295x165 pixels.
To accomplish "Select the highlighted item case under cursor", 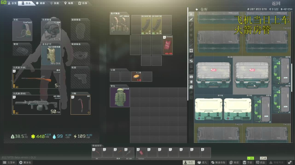I will (252, 75).
